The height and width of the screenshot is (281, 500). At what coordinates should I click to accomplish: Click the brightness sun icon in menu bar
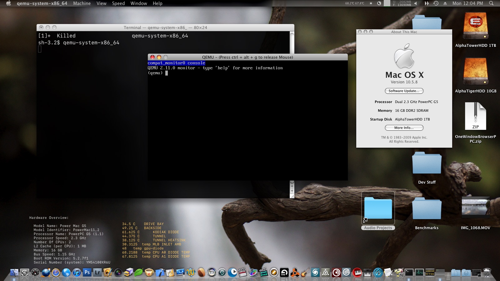click(371, 3)
